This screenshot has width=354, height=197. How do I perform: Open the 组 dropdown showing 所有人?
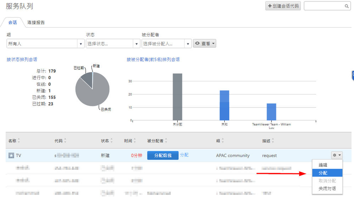(x=45, y=44)
